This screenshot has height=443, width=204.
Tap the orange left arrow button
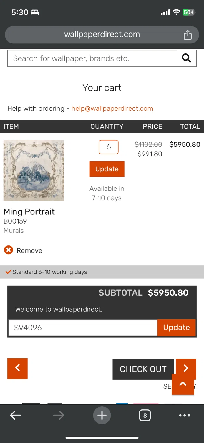point(17,368)
